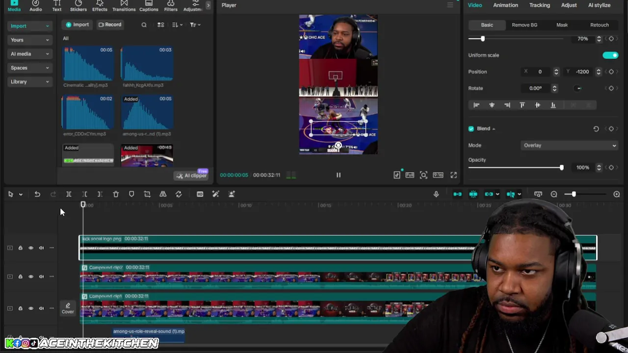
Task: Toggle Uniform scale switch
Action: [x=610, y=55]
